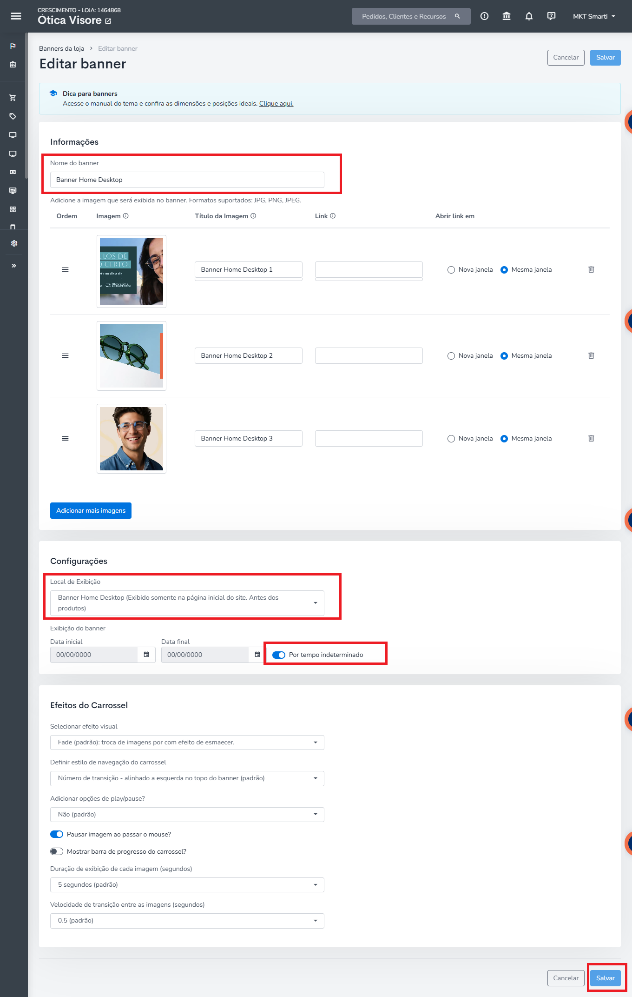632x997 pixels.
Task: Open the bank institution icon in the header
Action: click(x=507, y=16)
